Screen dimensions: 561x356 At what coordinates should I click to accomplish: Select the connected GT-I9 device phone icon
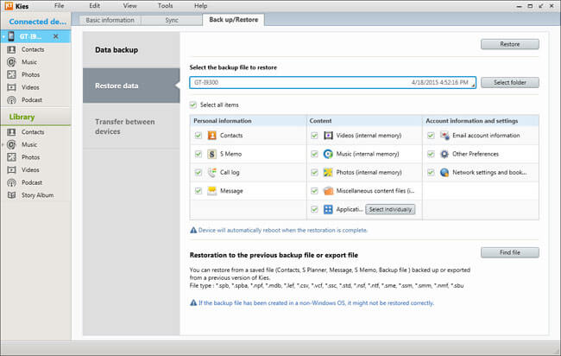click(x=11, y=36)
